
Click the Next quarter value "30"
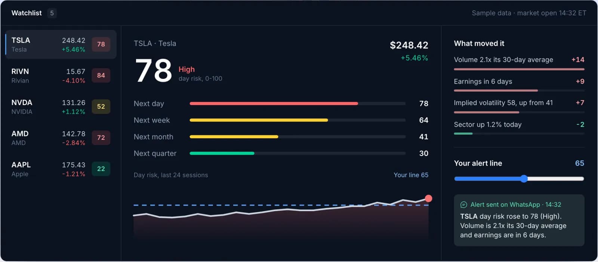[x=423, y=153]
